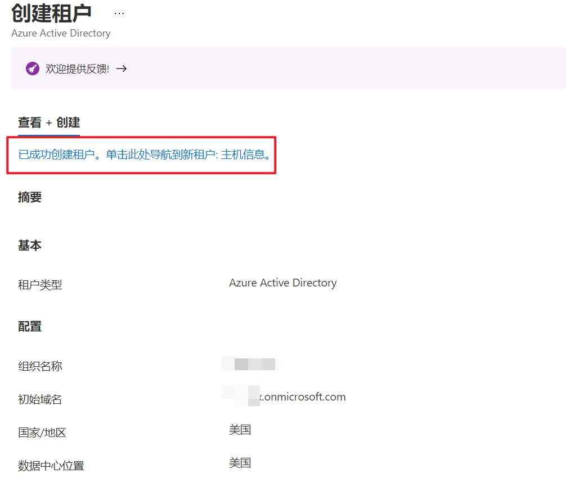Viewport: 566px width, 487px height.
Task: Click the blurred organization name value
Action: (x=251, y=363)
